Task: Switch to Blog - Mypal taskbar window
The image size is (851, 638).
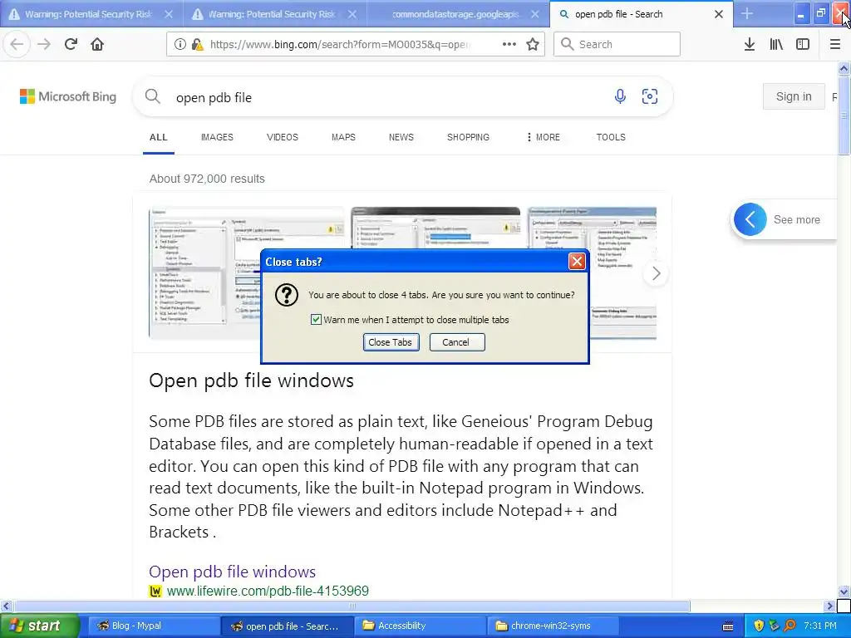Action: (153, 626)
